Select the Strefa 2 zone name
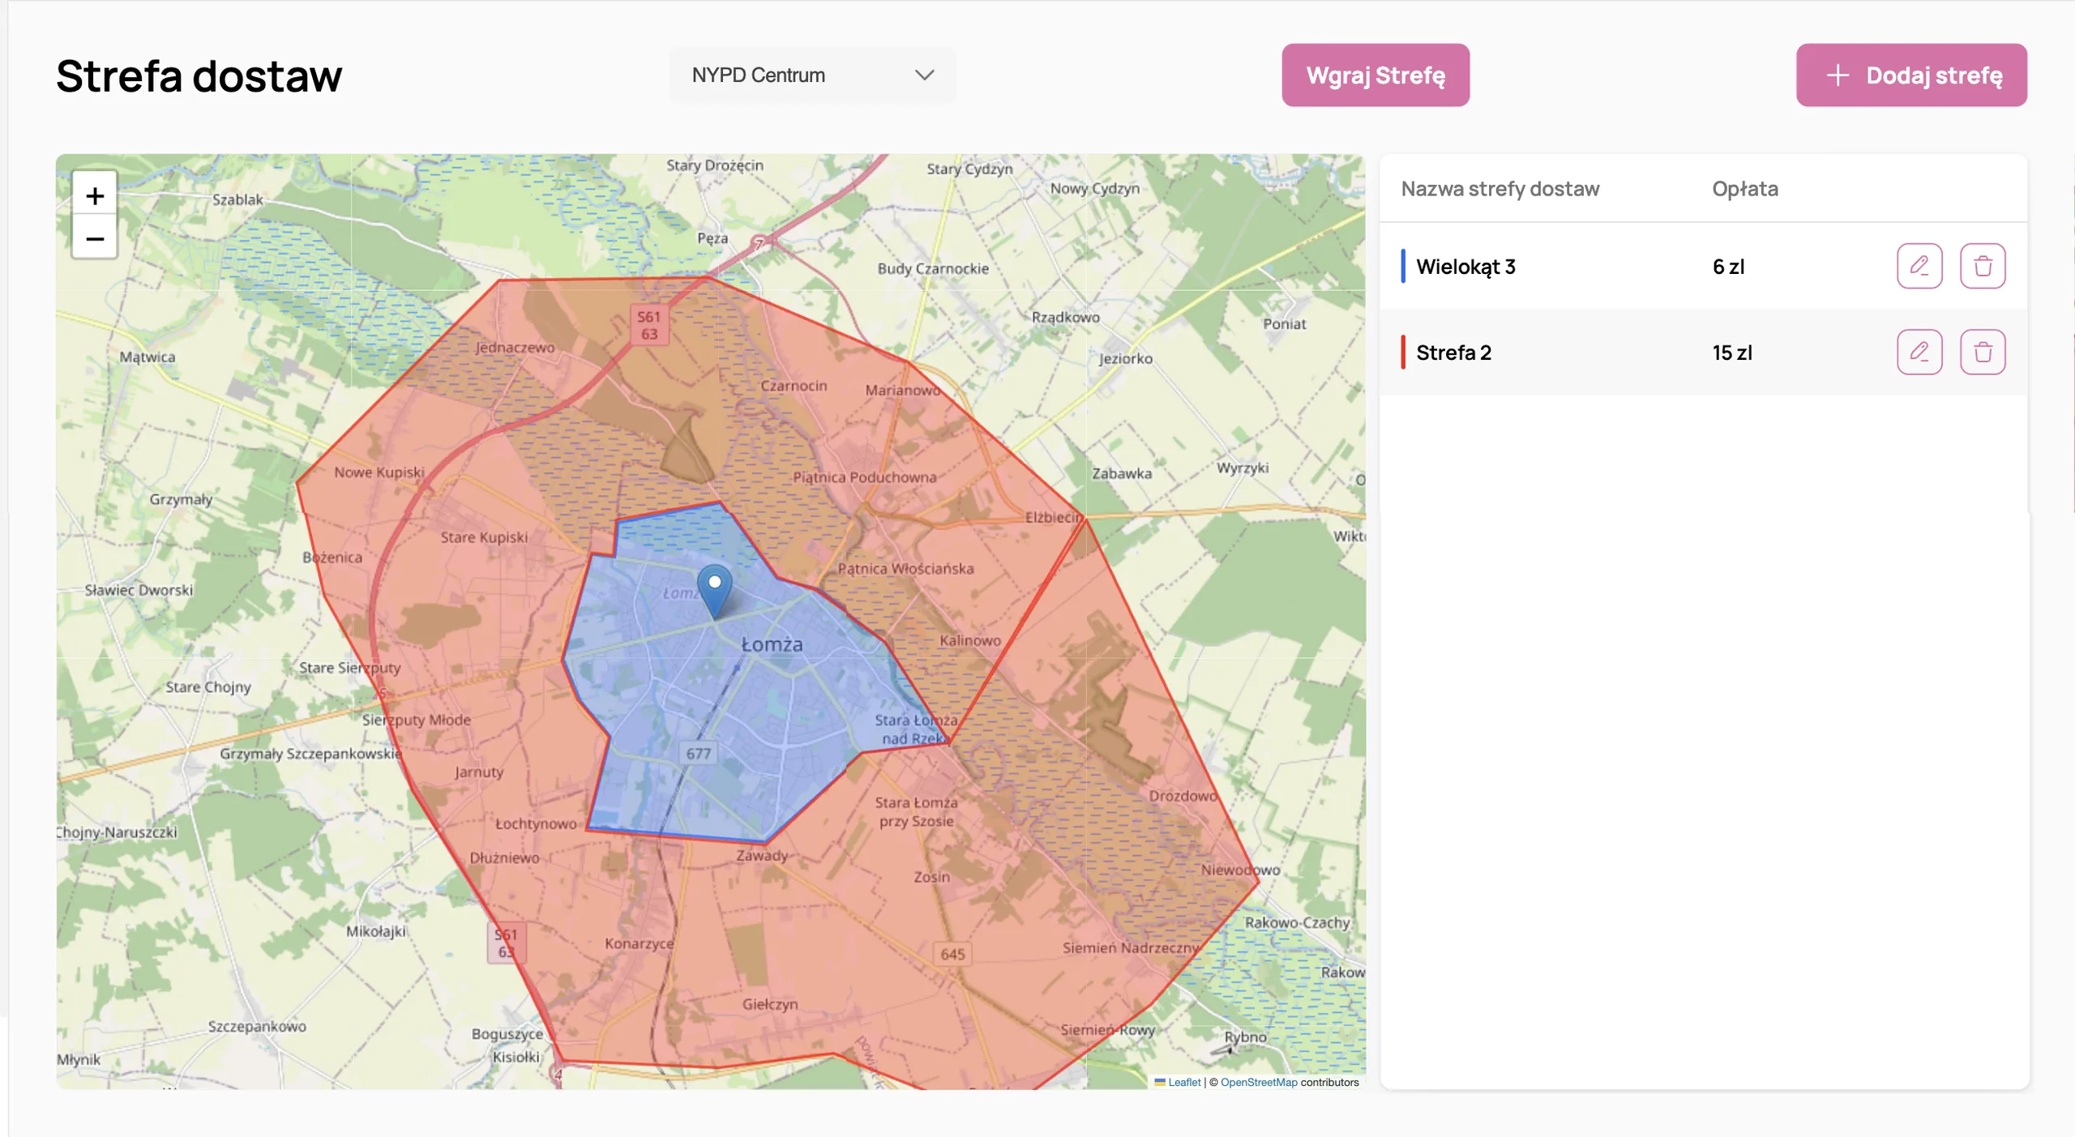Image resolution: width=2075 pixels, height=1137 pixels. [1453, 353]
